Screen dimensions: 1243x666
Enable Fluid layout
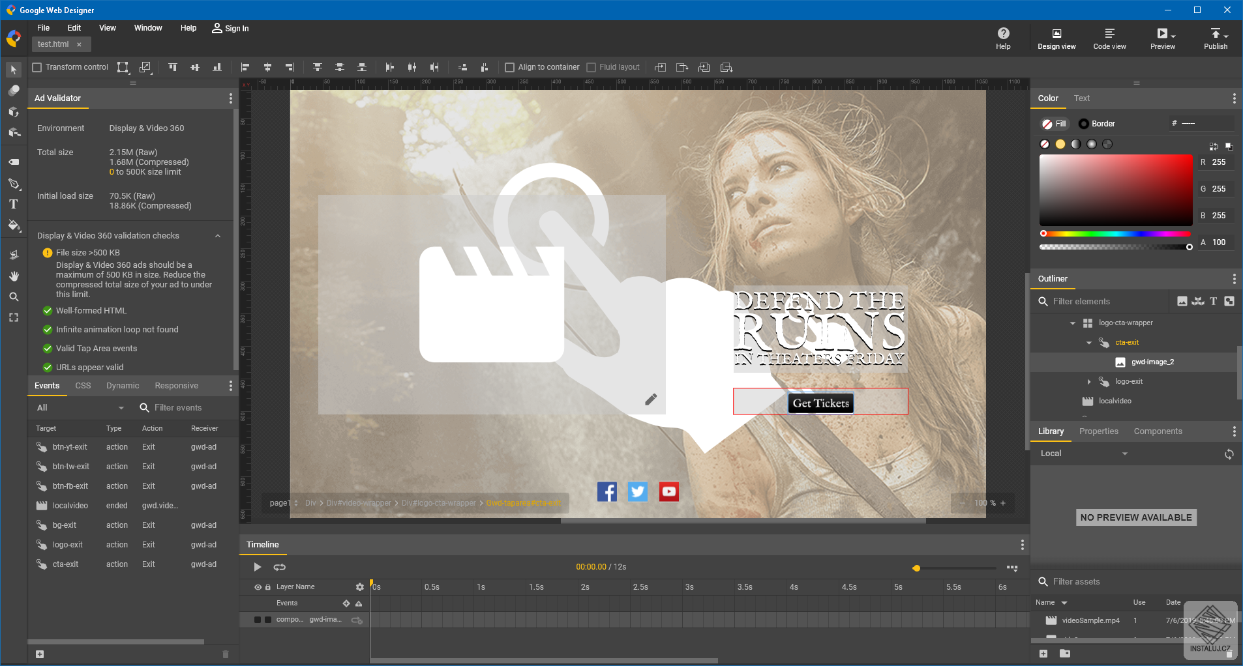(590, 66)
